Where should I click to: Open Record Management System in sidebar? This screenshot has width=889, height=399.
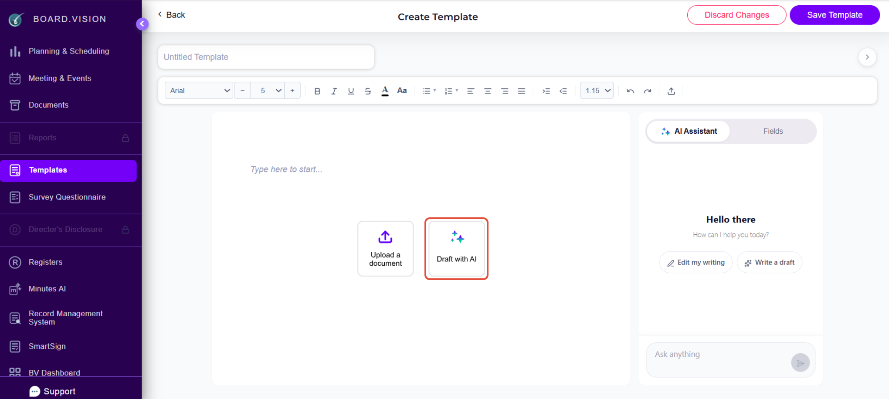[x=68, y=318]
